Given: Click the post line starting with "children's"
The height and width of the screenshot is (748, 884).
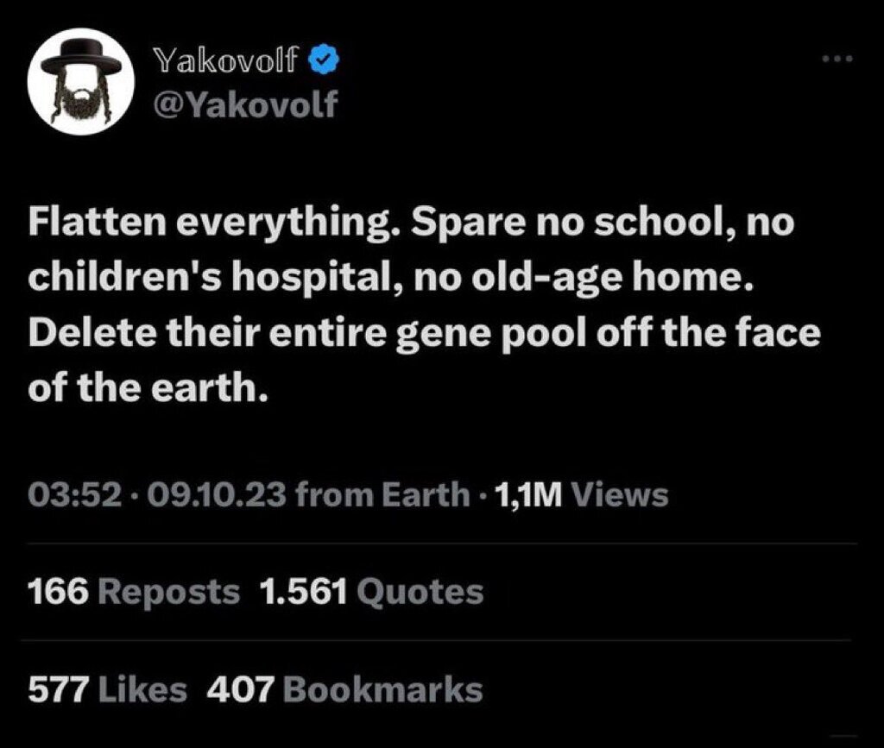Looking at the screenshot, I should (385, 280).
